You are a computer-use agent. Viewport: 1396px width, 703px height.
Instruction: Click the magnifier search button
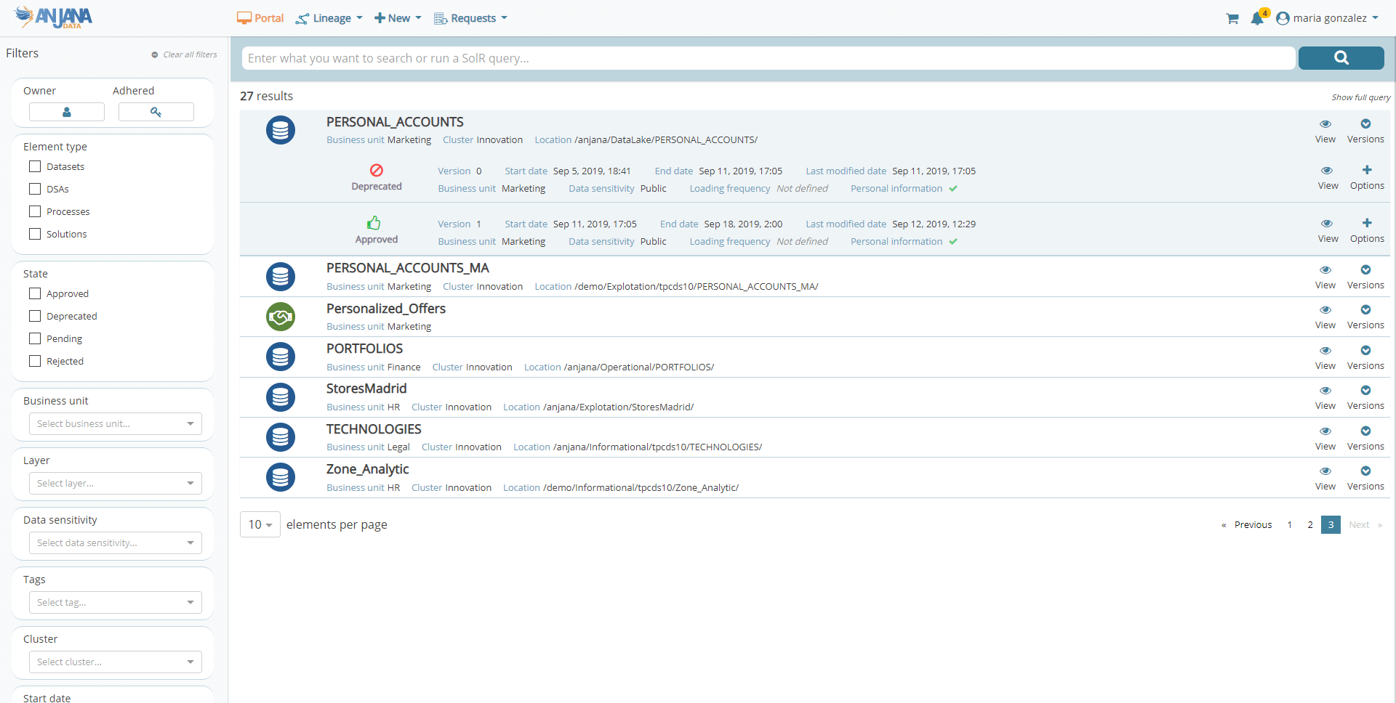1341,58
